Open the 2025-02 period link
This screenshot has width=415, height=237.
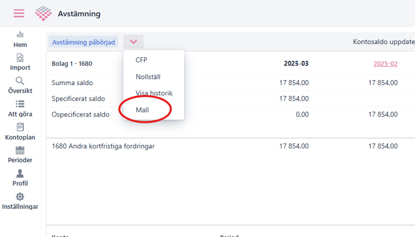pyautogui.click(x=385, y=63)
